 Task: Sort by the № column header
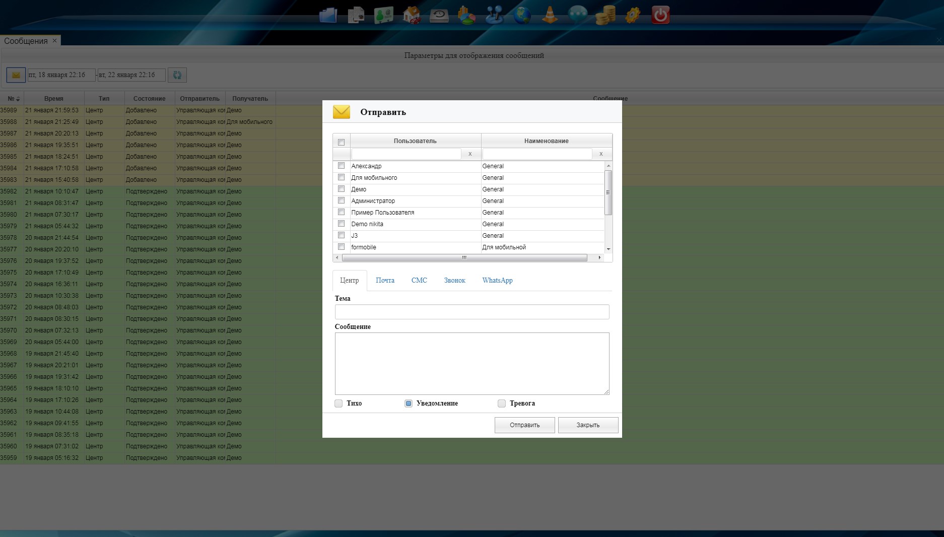click(x=13, y=99)
